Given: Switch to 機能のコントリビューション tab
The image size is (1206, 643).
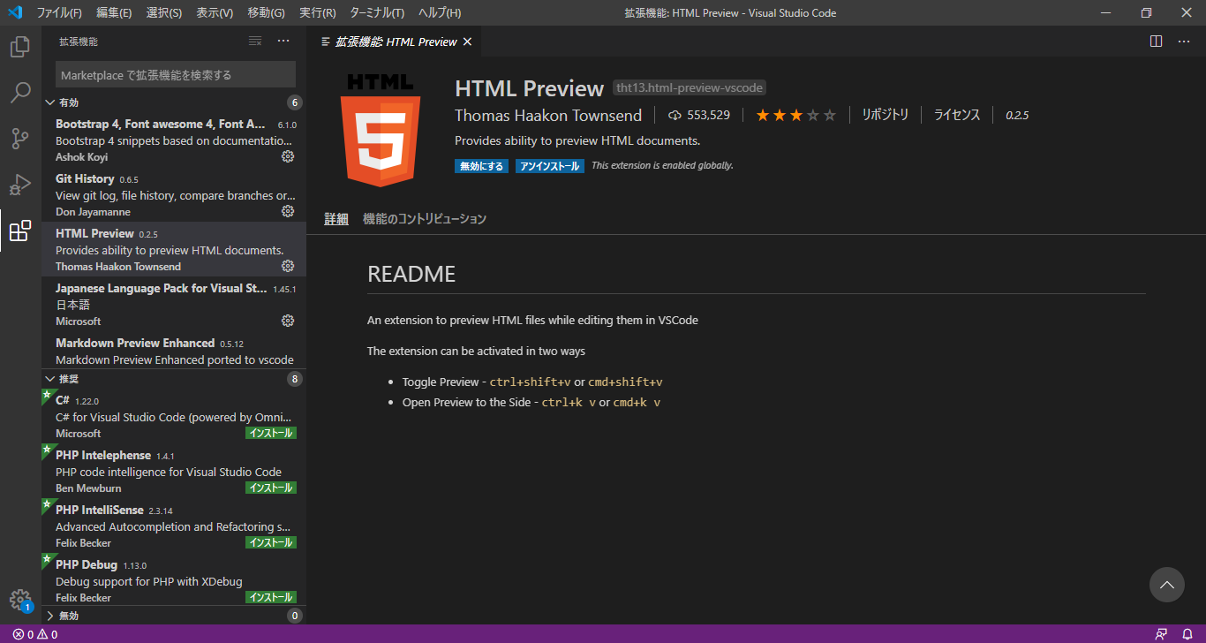Looking at the screenshot, I should coord(425,219).
